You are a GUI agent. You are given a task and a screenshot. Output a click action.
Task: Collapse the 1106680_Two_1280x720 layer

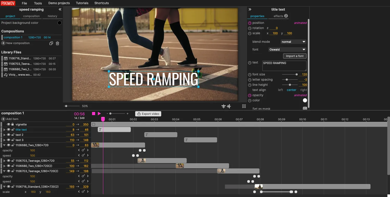pos(4,145)
